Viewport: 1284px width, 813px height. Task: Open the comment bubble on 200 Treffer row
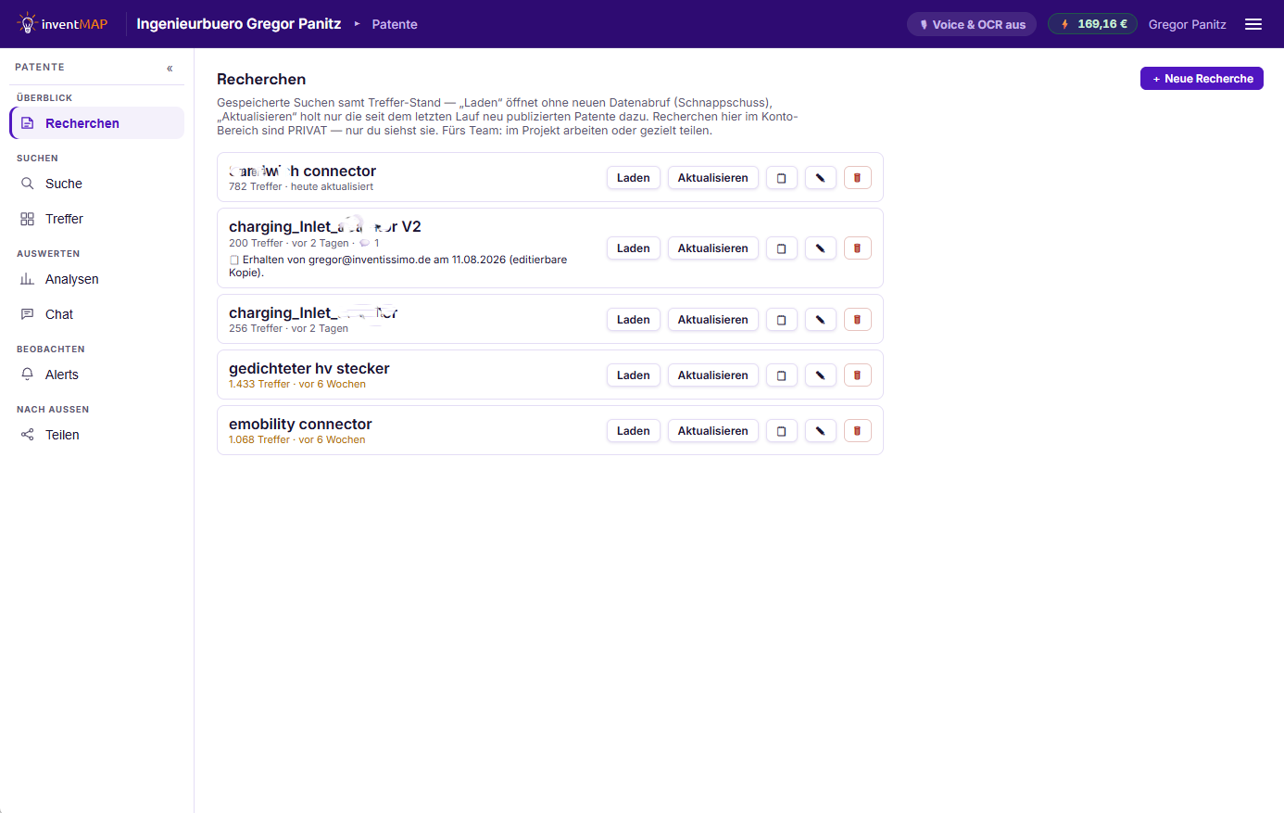(x=364, y=243)
